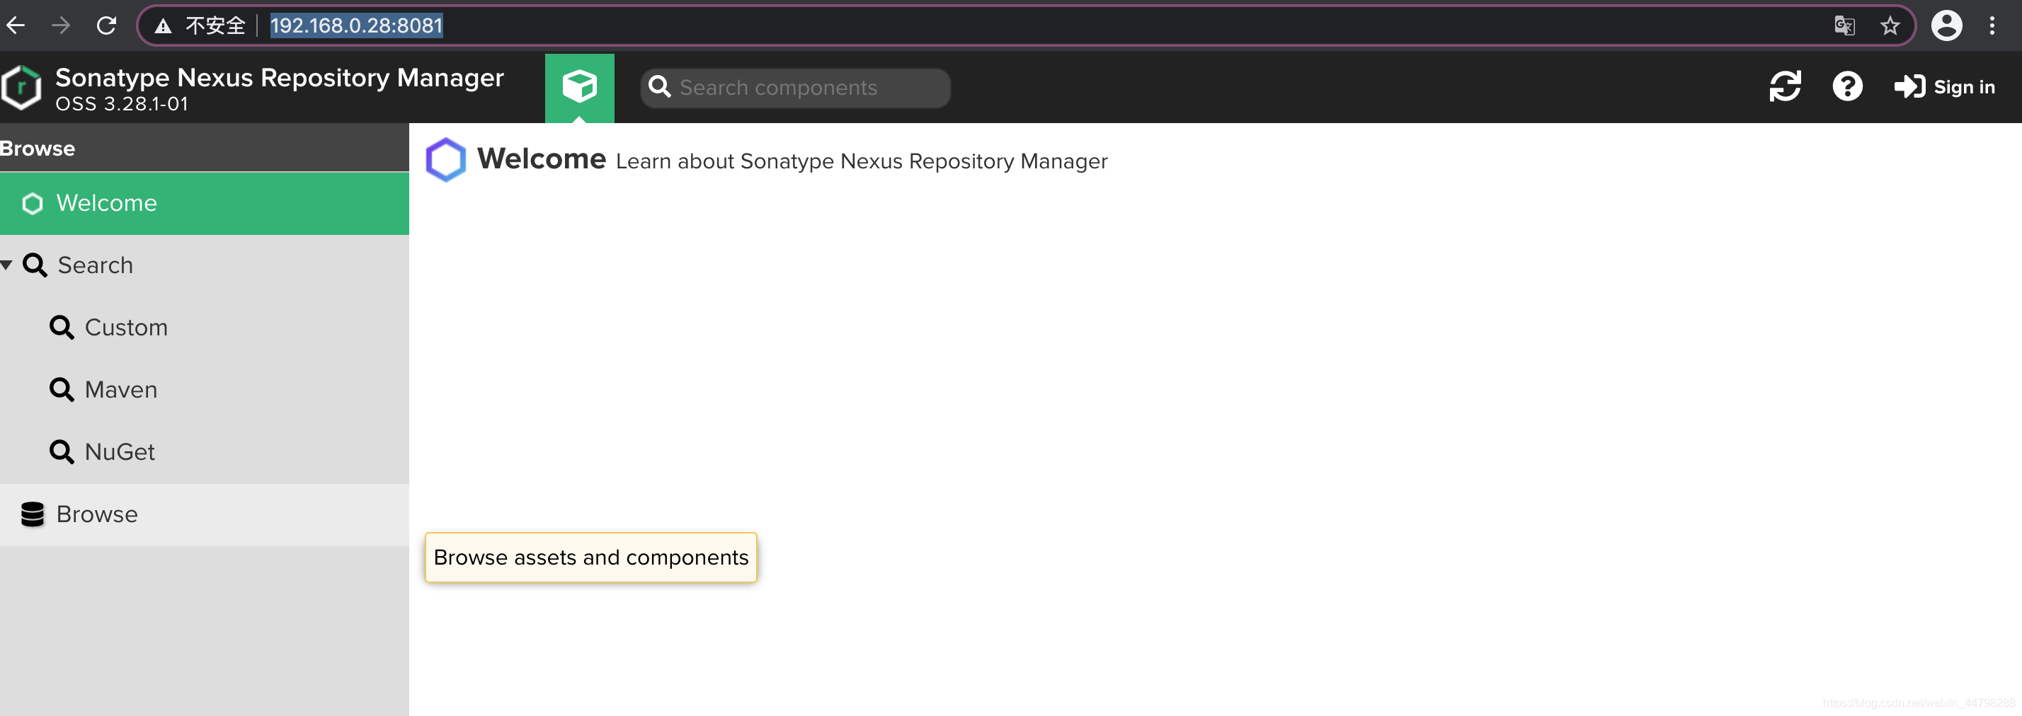Screen dimensions: 2022x716
Task: Open the Chrome profile avatar
Action: (x=1946, y=26)
